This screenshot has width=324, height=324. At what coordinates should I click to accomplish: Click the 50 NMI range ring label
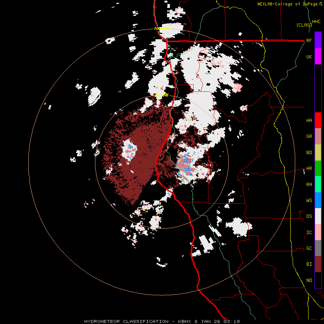pos(162,95)
